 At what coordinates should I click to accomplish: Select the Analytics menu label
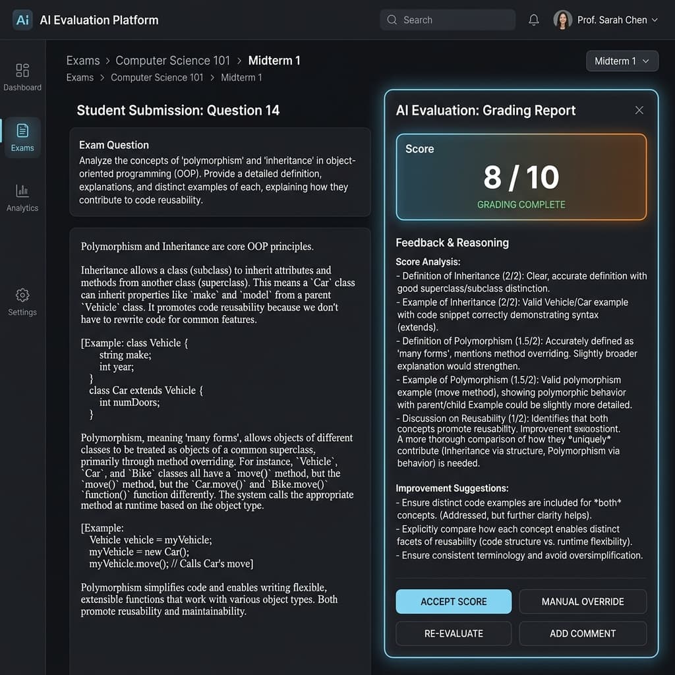[x=22, y=208]
